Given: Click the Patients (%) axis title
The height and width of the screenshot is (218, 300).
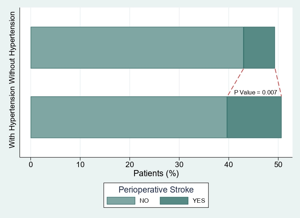Looking at the screenshot, I should (156, 173).
